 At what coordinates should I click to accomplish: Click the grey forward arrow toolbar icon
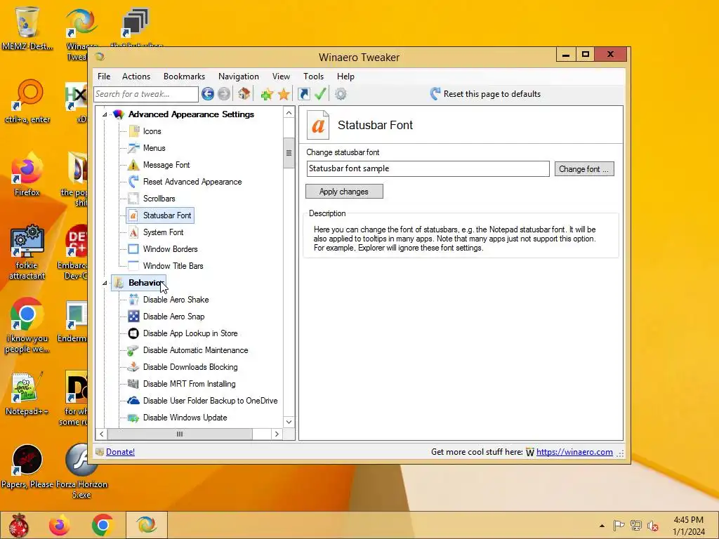(224, 94)
